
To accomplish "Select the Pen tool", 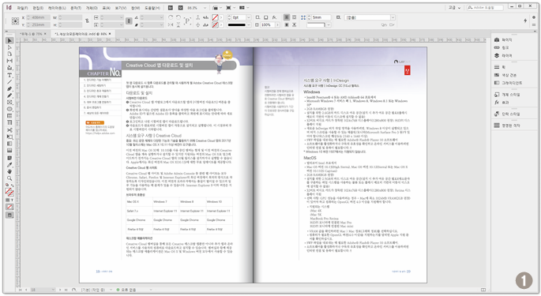I will (x=9, y=89).
